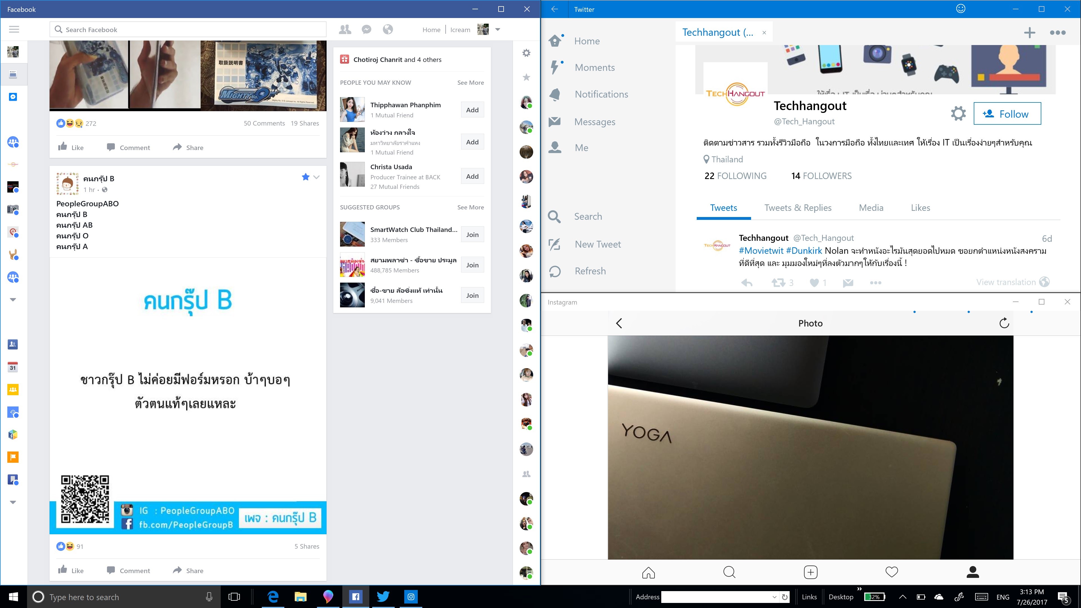Follow Techhangout on Twitter
The image size is (1081, 608).
pyautogui.click(x=1007, y=114)
